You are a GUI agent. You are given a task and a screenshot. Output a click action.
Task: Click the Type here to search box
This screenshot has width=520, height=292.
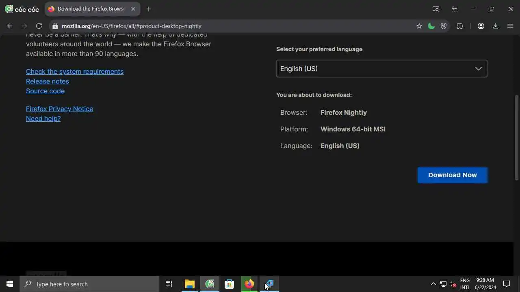pyautogui.click(x=89, y=284)
